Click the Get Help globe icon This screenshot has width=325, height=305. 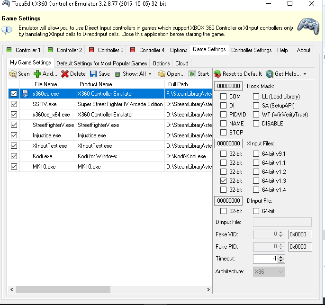(270, 74)
